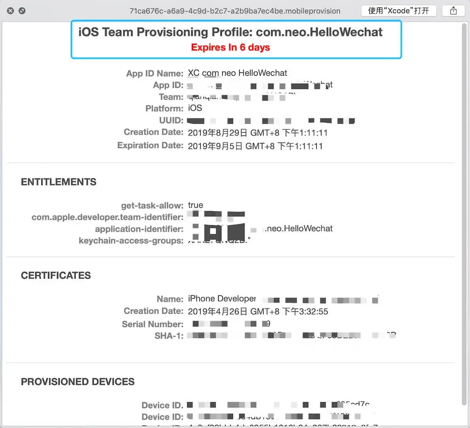Click the ENTITLEMENTS section heading
Screen dimensions: 470x428
[x=59, y=182]
